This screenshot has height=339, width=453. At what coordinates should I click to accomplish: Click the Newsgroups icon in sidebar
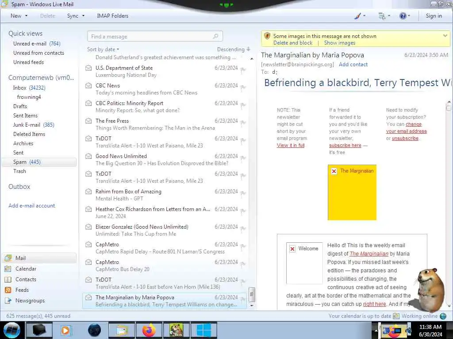point(8,301)
